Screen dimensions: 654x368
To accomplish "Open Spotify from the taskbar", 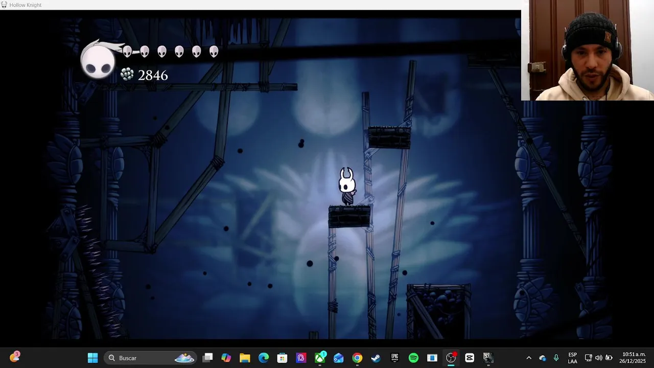I will click(x=413, y=358).
